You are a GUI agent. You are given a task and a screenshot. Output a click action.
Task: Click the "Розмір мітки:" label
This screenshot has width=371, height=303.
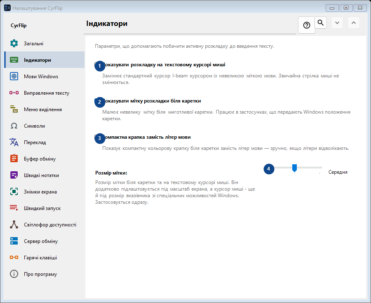111,173
